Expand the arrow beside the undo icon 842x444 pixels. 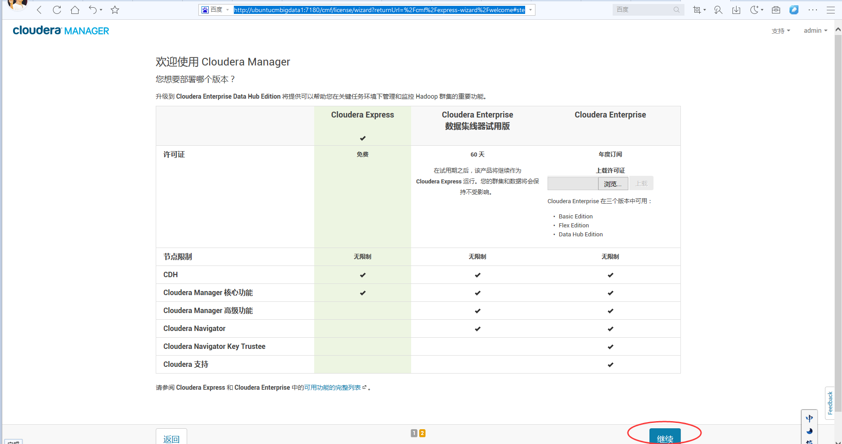coord(101,10)
